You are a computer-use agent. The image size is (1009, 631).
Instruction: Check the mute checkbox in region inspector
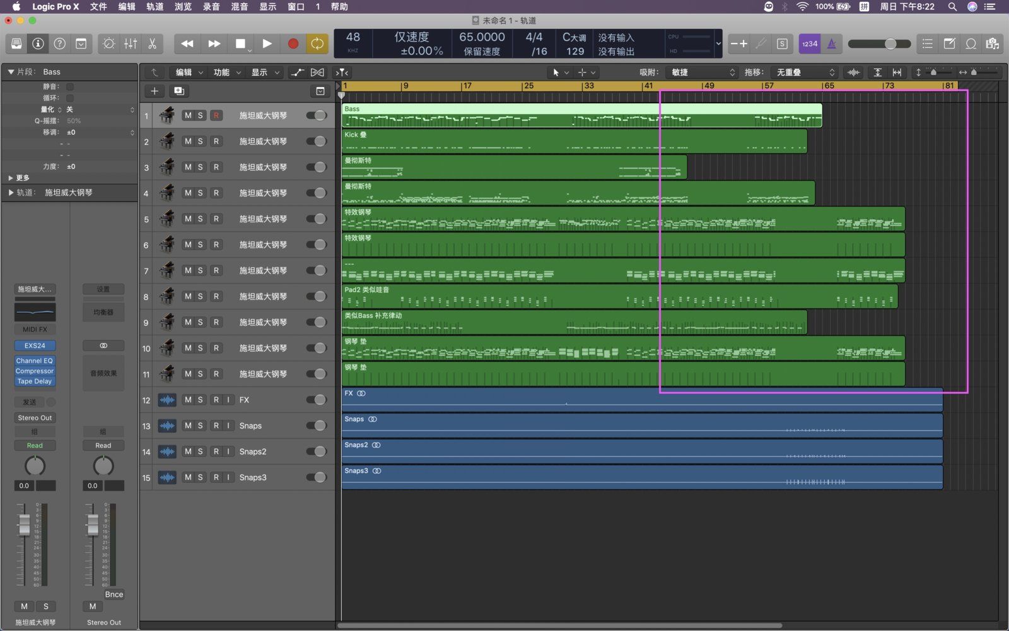tap(70, 86)
